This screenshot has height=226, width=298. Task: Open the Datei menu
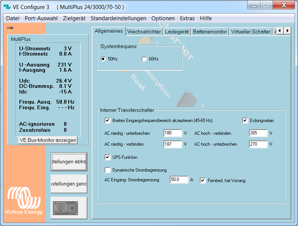click(x=13, y=18)
